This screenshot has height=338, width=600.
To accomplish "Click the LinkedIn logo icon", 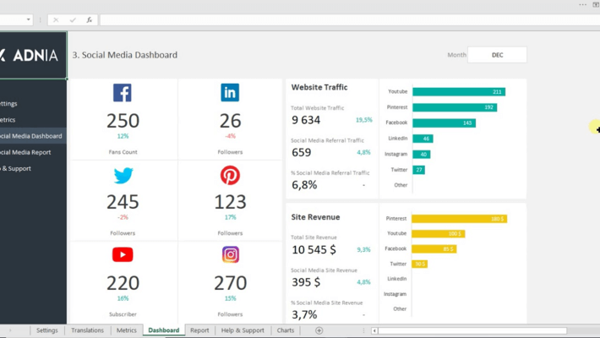I will click(x=230, y=92).
